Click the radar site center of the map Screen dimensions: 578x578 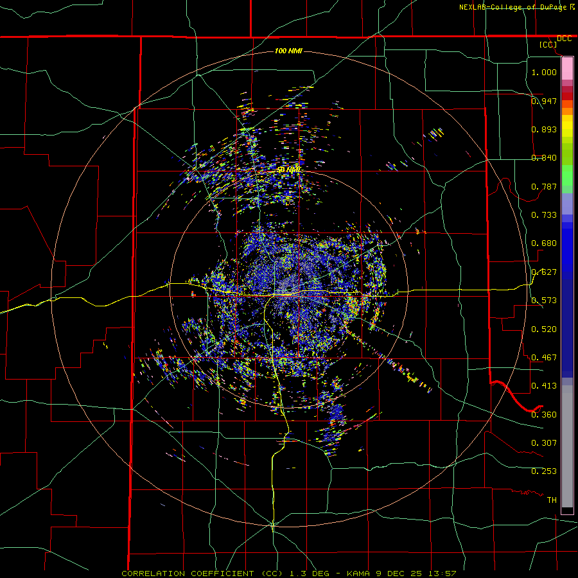(288, 290)
